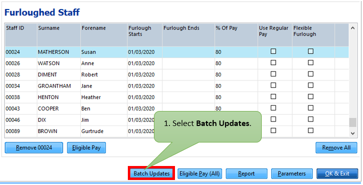This screenshot has width=363, height=185.
Task: Tick Flexible Furlough for GROANTHAM
Action: pos(311,85)
